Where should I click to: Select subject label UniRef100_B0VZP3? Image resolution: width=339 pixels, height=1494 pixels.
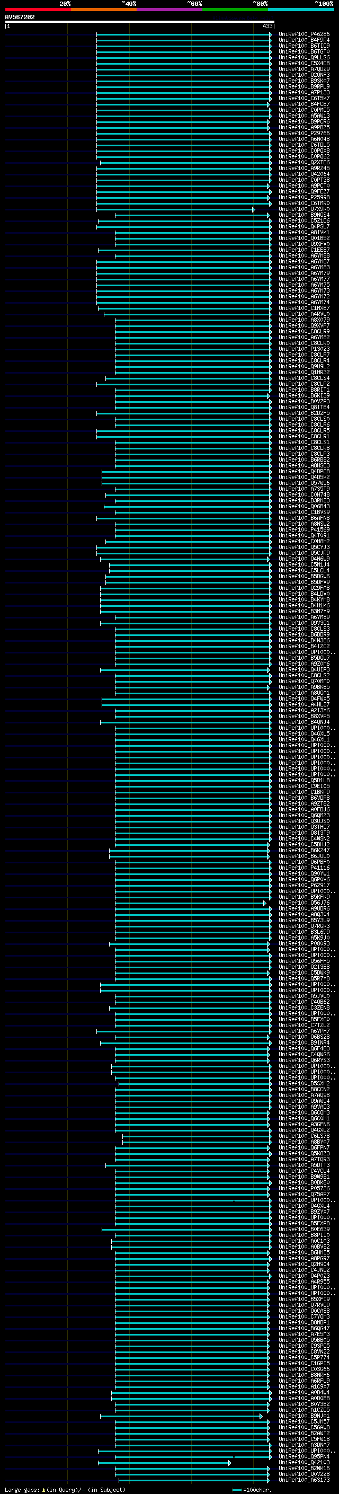(304, 401)
